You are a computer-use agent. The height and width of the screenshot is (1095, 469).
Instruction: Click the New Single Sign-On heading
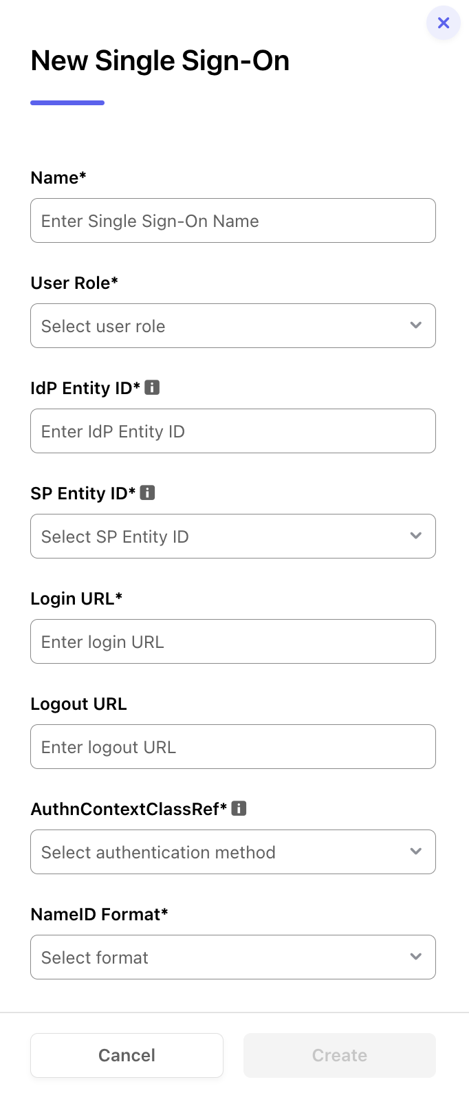[x=160, y=61]
